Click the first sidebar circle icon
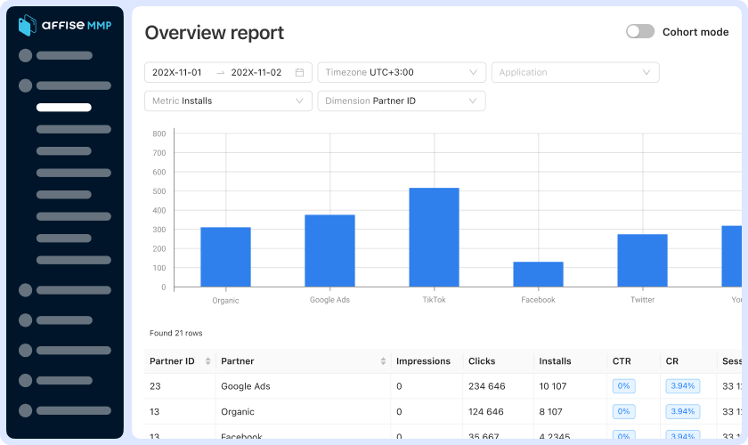The height and width of the screenshot is (445, 748). [x=25, y=55]
